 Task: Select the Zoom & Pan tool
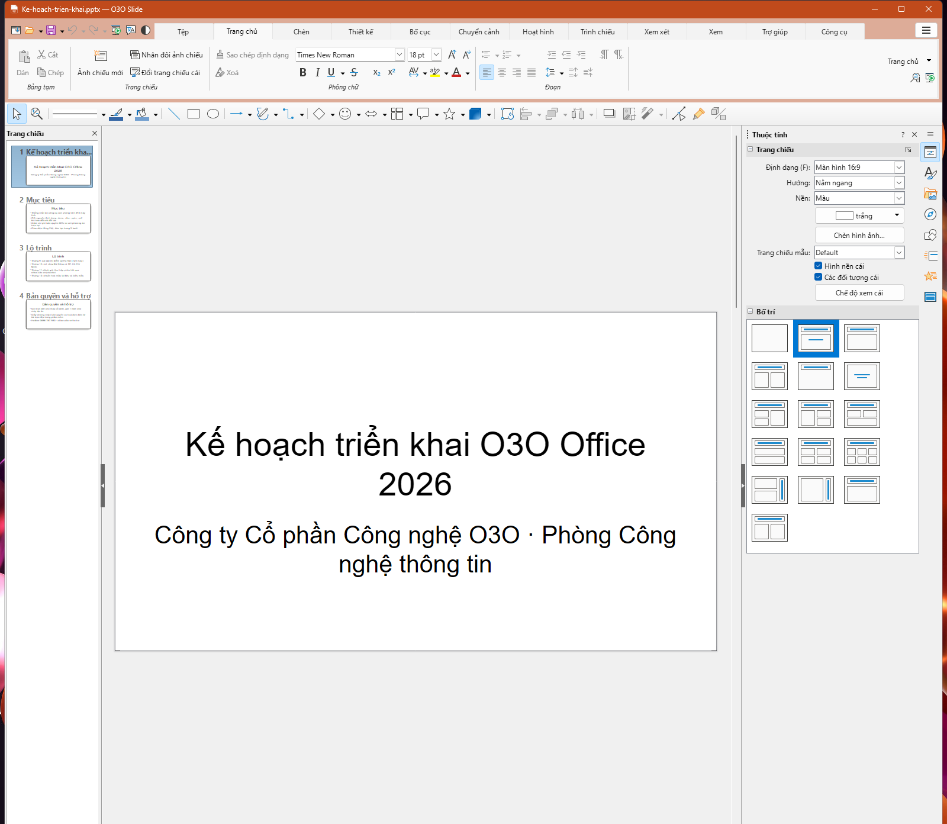pyautogui.click(x=37, y=114)
